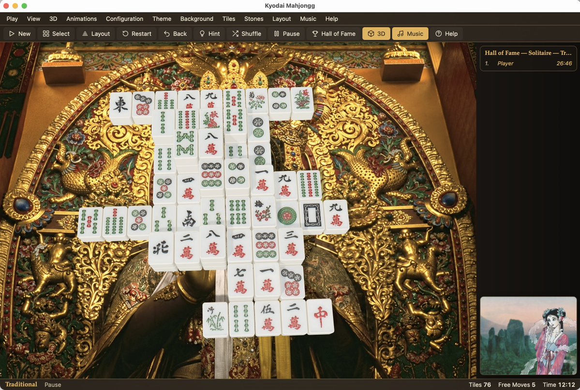Get a Hint with the lightbulb button
Screen dimensions: 580x390
pos(209,34)
